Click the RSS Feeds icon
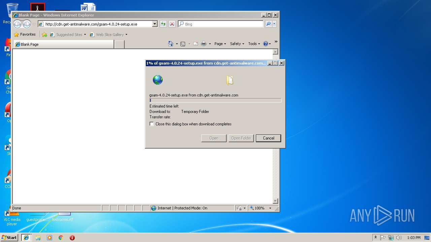Viewport: 431px width, 242px height. coord(183,44)
